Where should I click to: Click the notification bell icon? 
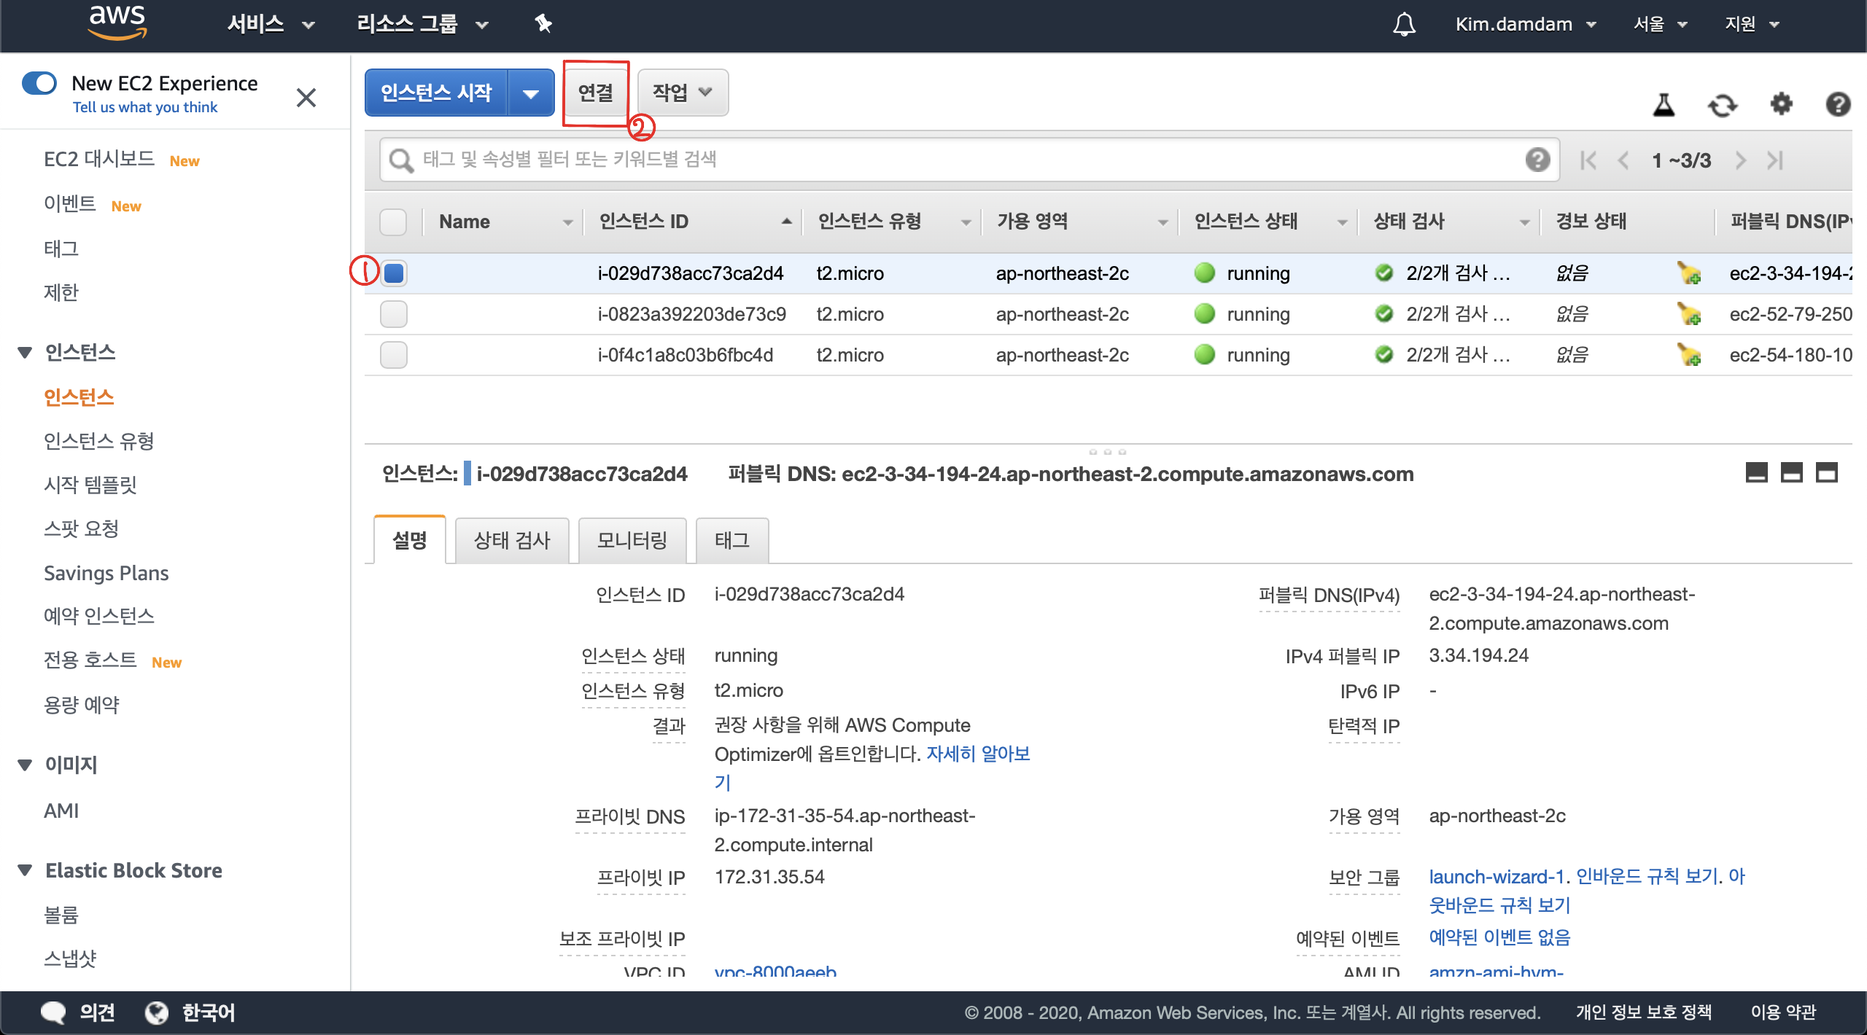tap(1404, 24)
